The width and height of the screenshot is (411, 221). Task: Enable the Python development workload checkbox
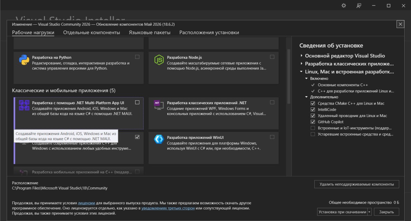(137, 57)
